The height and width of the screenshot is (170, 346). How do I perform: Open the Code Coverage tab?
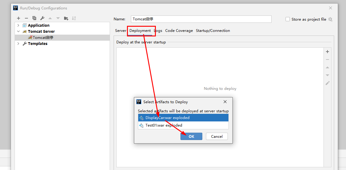(x=179, y=31)
